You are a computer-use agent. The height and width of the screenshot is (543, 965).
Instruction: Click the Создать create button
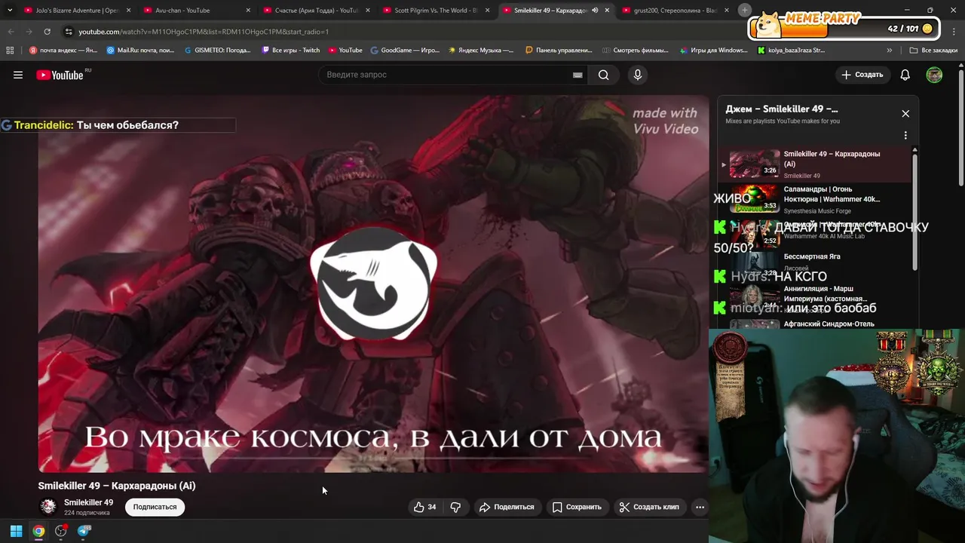pyautogui.click(x=862, y=75)
